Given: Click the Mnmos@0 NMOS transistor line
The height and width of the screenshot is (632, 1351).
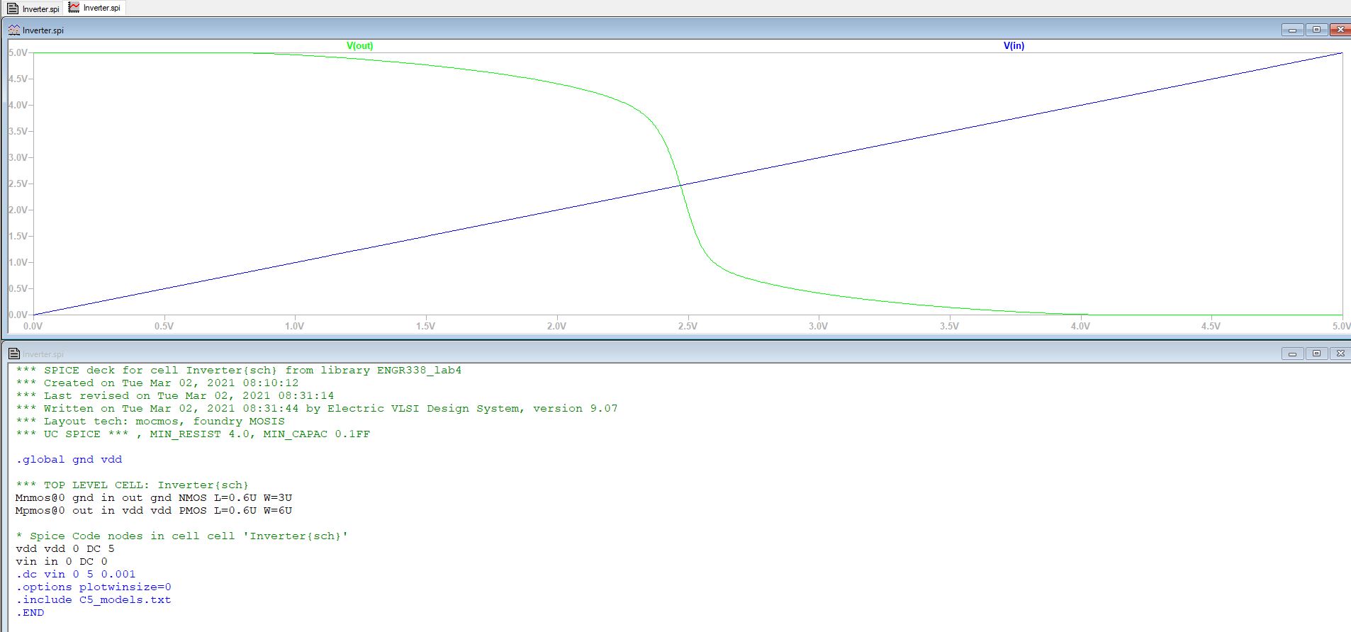Looking at the screenshot, I should [154, 497].
